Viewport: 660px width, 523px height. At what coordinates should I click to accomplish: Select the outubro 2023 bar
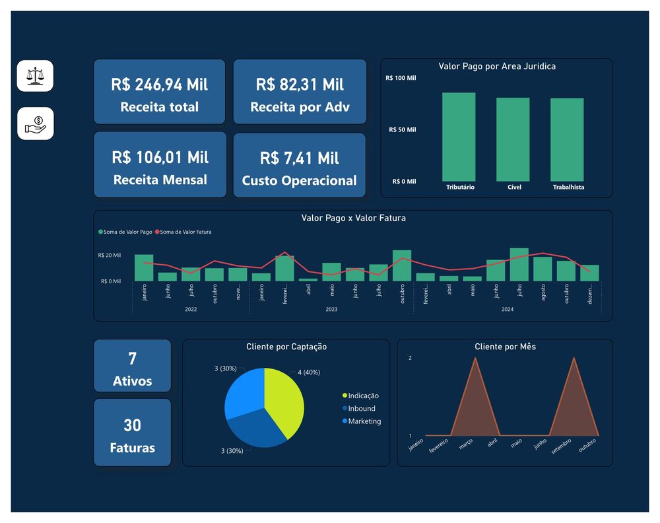[x=402, y=265]
